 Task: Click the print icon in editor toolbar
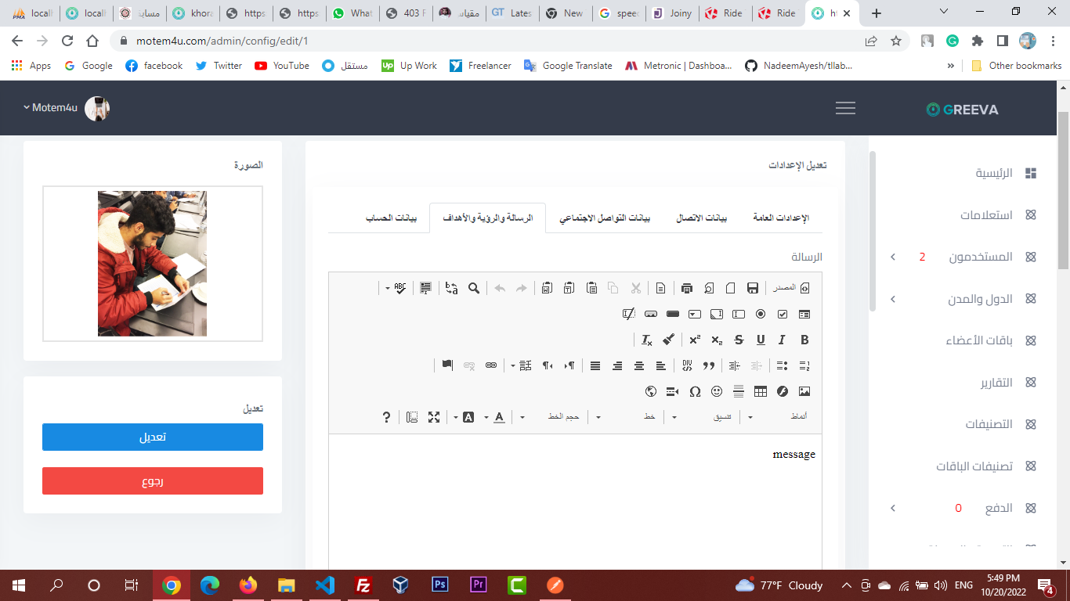[x=687, y=288]
